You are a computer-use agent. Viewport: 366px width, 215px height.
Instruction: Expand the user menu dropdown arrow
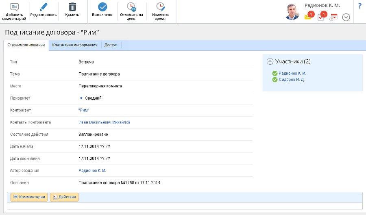click(x=346, y=17)
